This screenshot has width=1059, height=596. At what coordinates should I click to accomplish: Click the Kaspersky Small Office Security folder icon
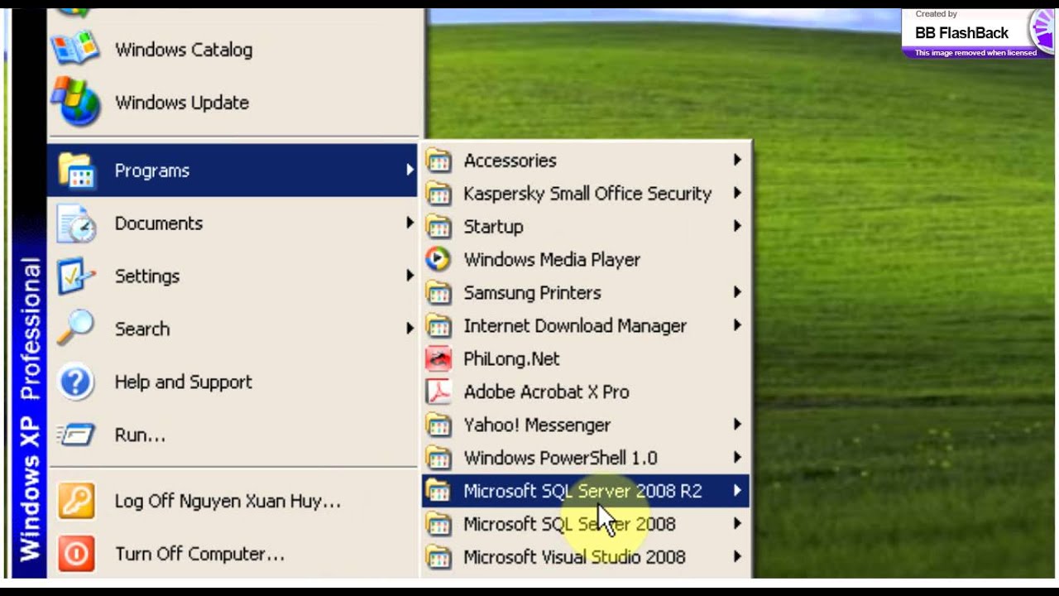click(x=438, y=194)
